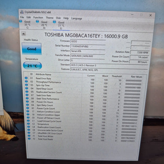Click status icon for UltraDMA CRC Error Count
This screenshot has width=164, height=164.
(x=29, y=133)
